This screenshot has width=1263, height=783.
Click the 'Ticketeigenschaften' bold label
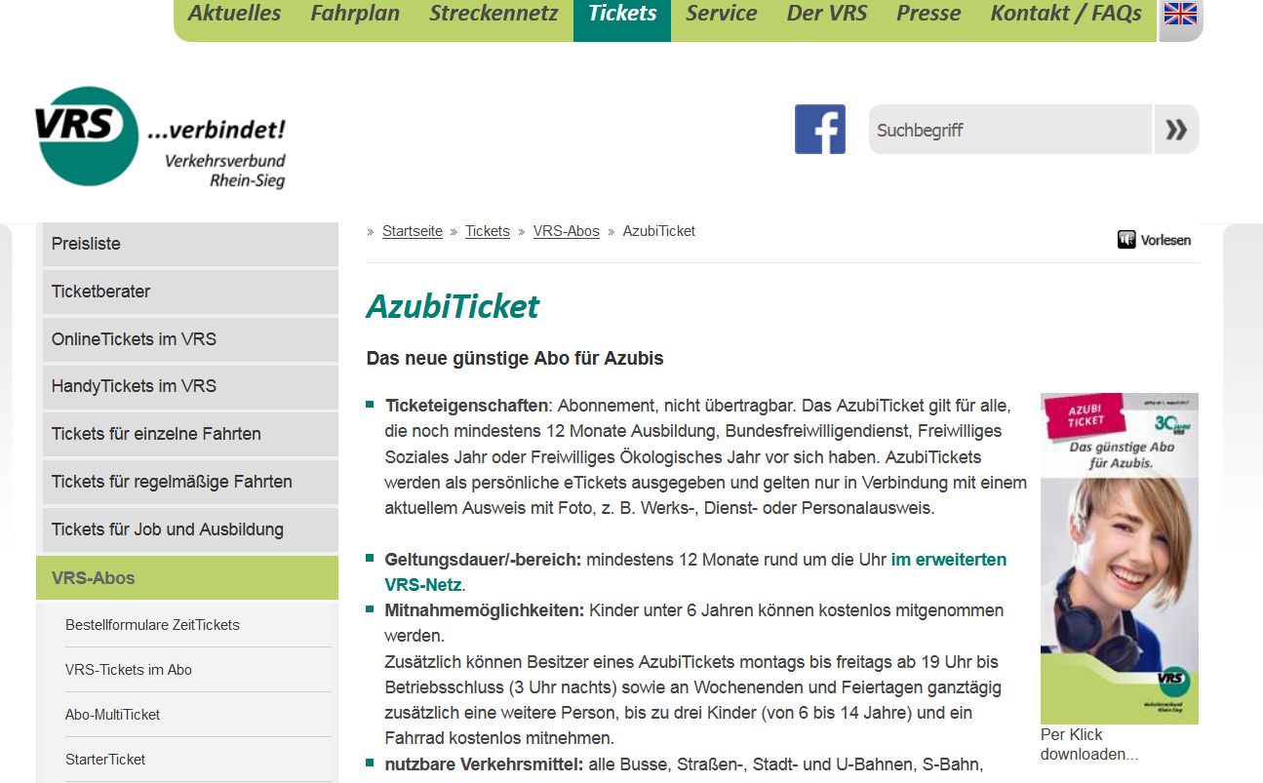(467, 405)
